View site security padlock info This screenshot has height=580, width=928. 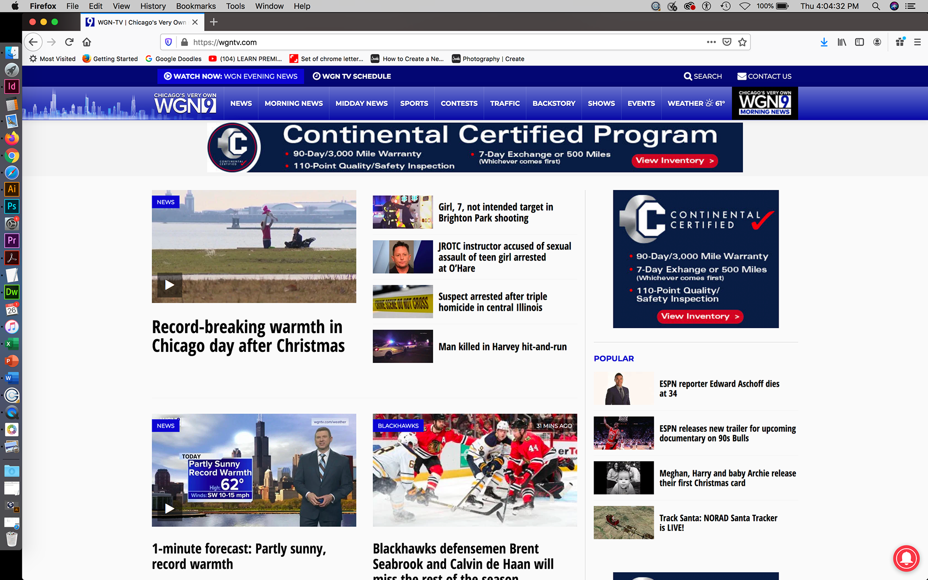coord(184,42)
